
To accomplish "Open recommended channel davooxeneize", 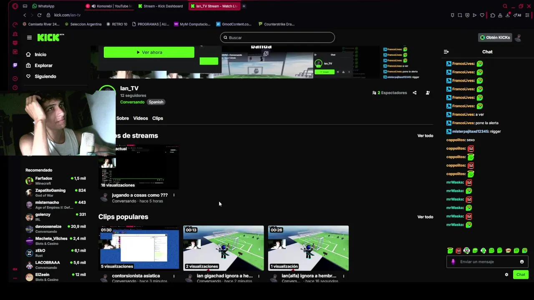I will (55, 229).
